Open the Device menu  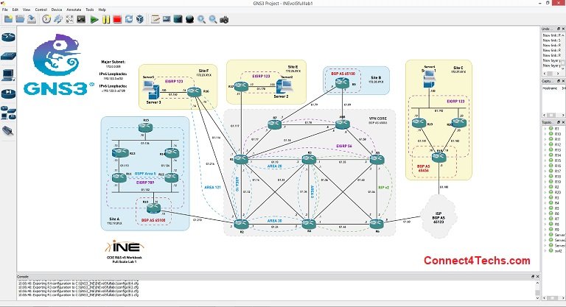pos(55,10)
